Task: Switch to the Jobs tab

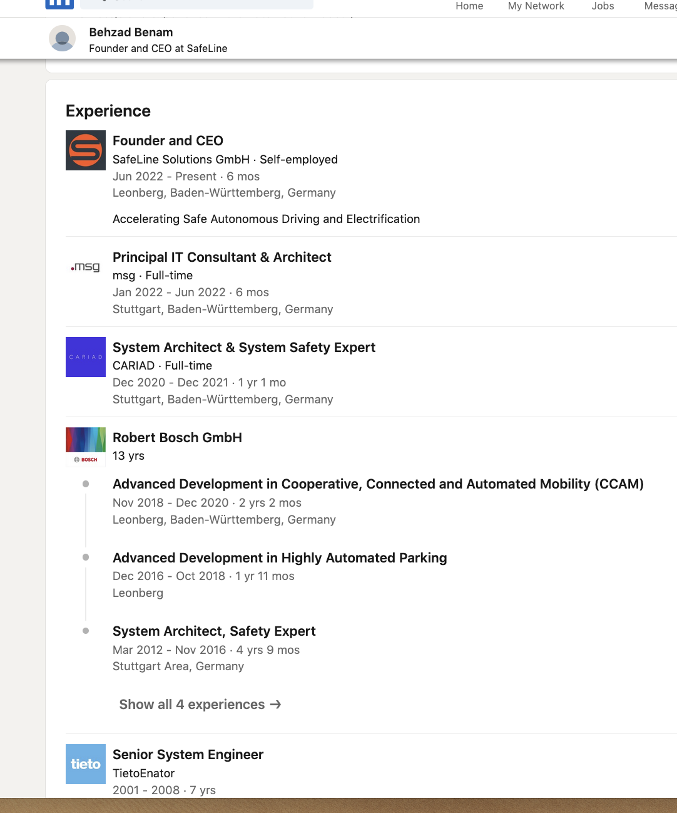Action: coord(603,6)
